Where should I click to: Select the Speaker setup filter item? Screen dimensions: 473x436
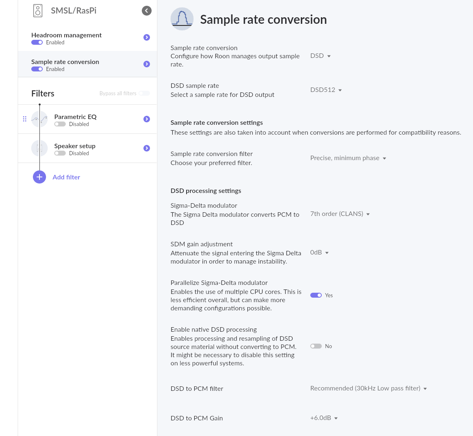[x=88, y=148]
